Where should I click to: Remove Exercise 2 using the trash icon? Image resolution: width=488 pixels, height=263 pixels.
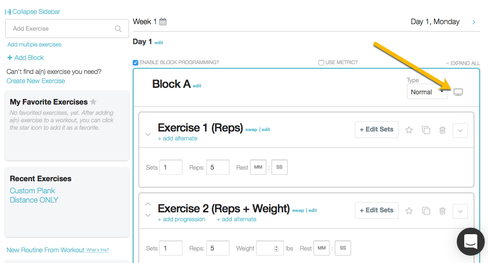click(442, 211)
